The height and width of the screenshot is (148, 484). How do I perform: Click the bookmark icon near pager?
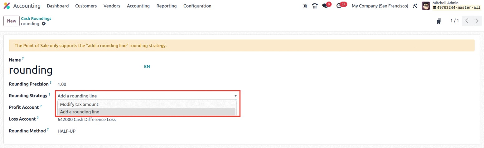[x=439, y=21]
